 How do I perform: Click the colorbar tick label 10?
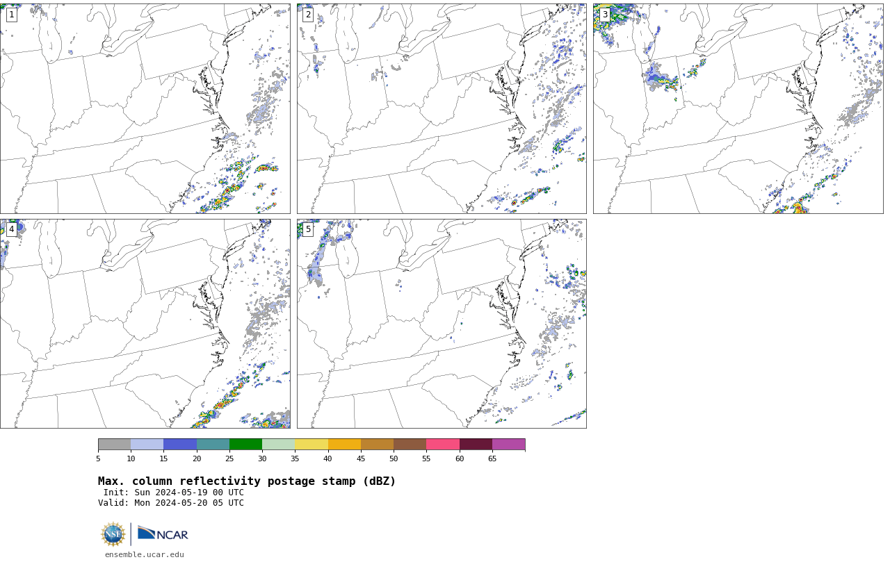coord(131,458)
